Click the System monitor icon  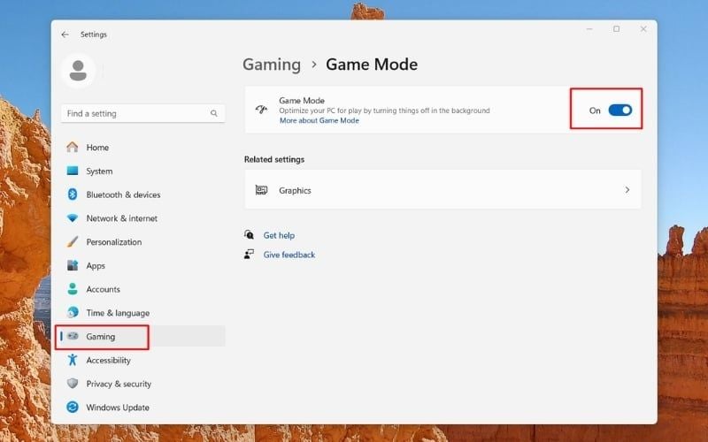(x=73, y=171)
